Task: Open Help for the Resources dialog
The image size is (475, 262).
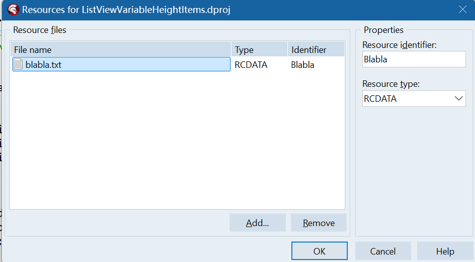Action: pyautogui.click(x=445, y=251)
